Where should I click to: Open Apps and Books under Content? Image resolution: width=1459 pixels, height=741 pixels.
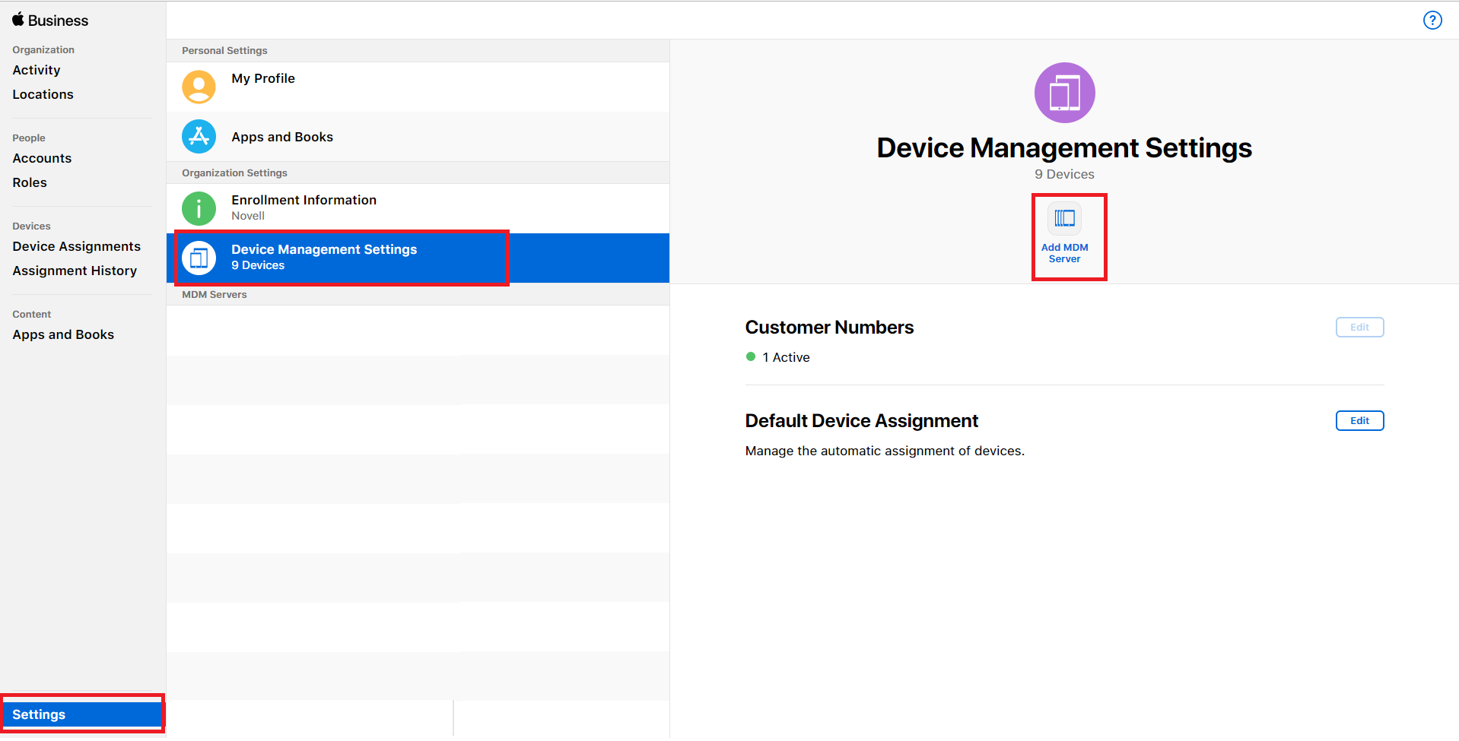(x=63, y=334)
